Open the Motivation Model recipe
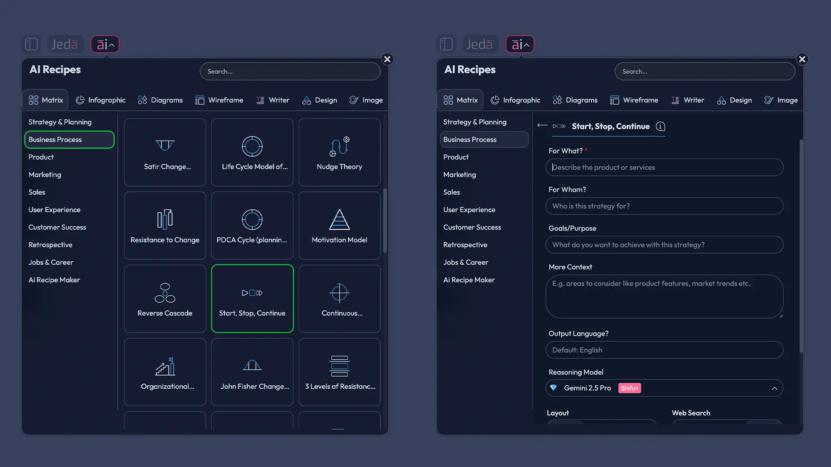 (339, 225)
